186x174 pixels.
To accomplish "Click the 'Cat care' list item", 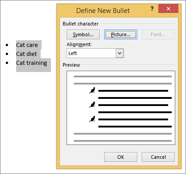I will (x=27, y=45).
